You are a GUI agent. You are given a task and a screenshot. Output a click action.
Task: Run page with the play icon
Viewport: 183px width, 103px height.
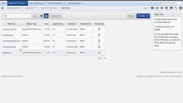point(152,8)
